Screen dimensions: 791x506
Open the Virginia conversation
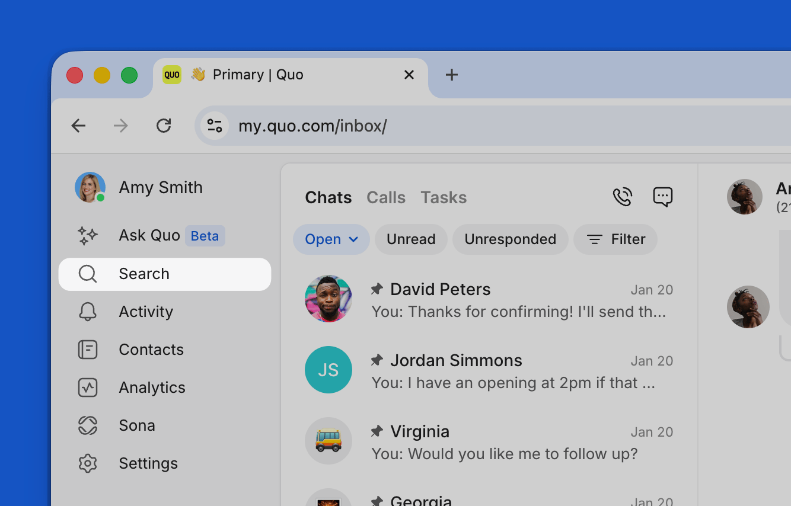tap(489, 441)
